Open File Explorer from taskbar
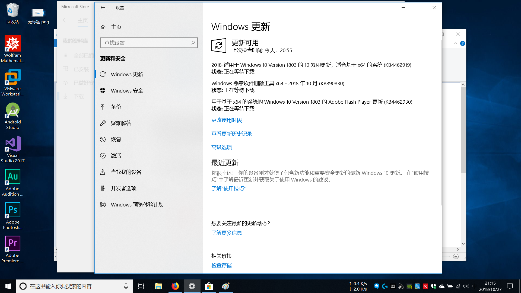Image resolution: width=521 pixels, height=293 pixels. point(158,286)
